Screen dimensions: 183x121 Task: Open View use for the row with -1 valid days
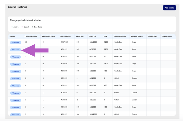click(15, 100)
